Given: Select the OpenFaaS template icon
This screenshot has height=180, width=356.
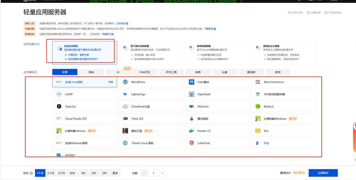Looking at the screenshot, I should pos(192,94).
